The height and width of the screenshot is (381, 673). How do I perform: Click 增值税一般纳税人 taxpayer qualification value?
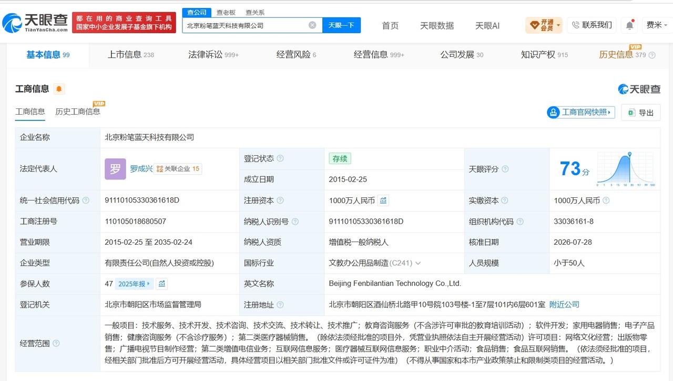pos(359,242)
